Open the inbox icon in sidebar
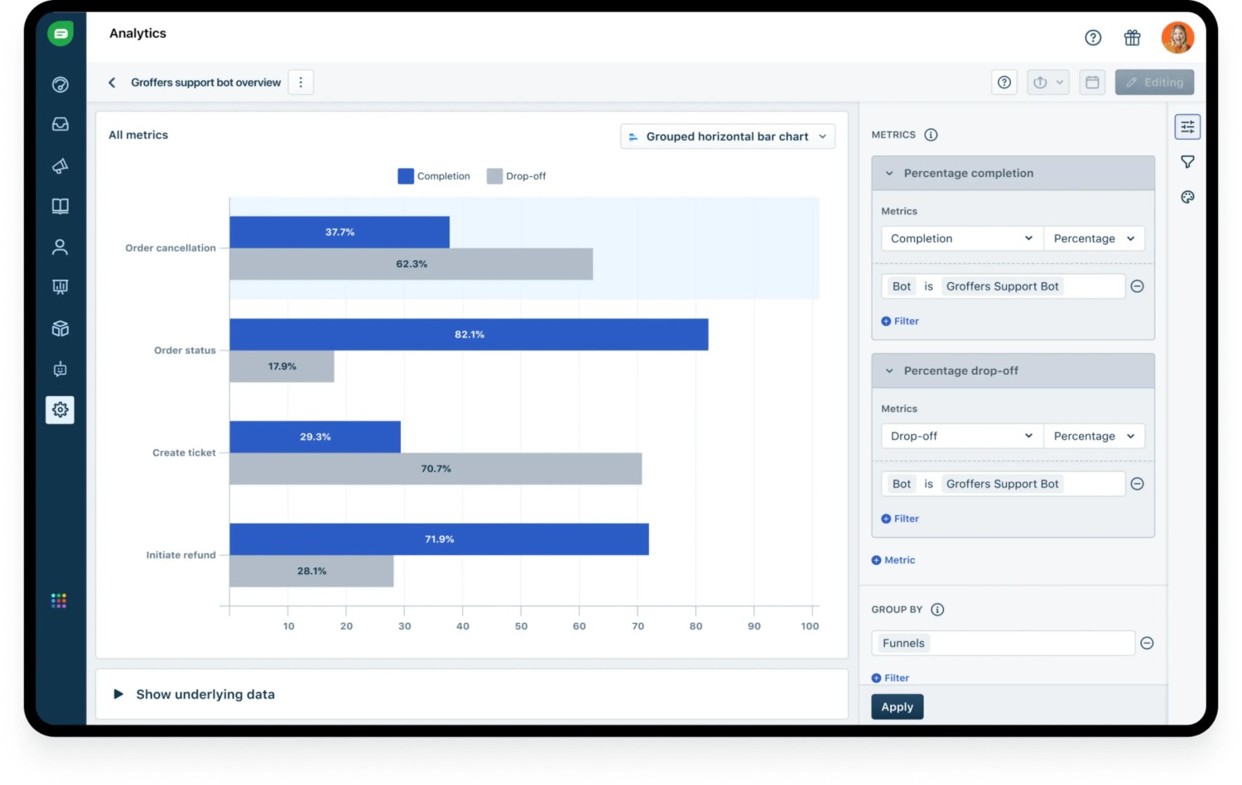The width and height of the screenshot is (1242, 785). point(60,124)
